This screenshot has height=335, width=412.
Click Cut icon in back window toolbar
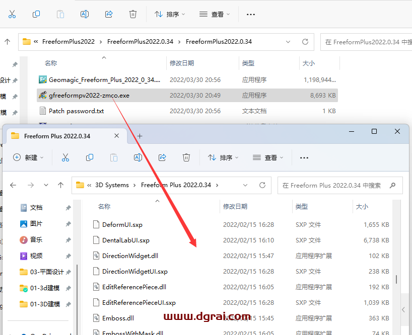(x=12, y=14)
